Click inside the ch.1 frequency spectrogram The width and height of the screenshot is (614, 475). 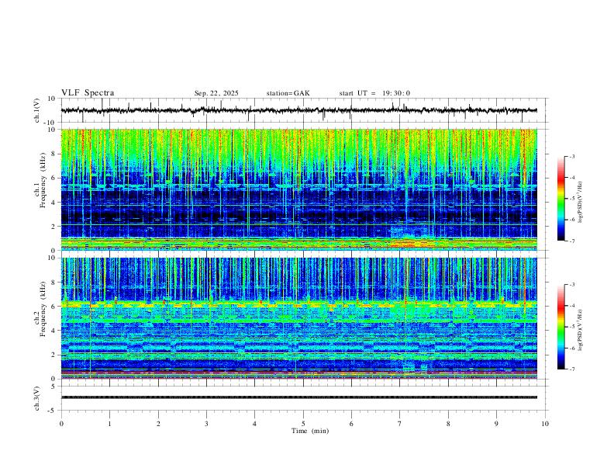(298, 189)
